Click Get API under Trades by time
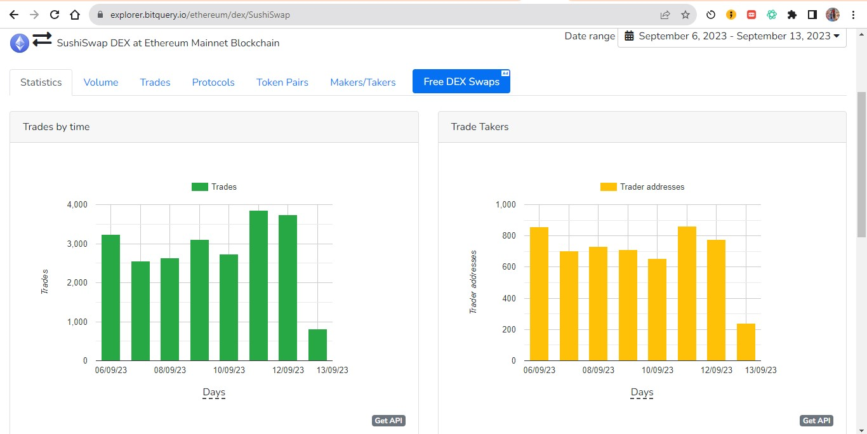 pos(388,421)
